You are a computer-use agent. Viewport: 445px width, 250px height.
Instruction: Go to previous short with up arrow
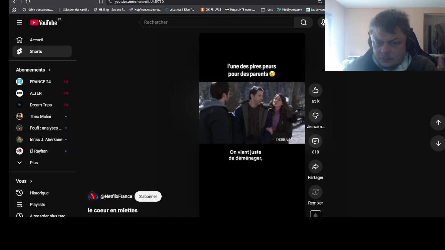pos(438,123)
